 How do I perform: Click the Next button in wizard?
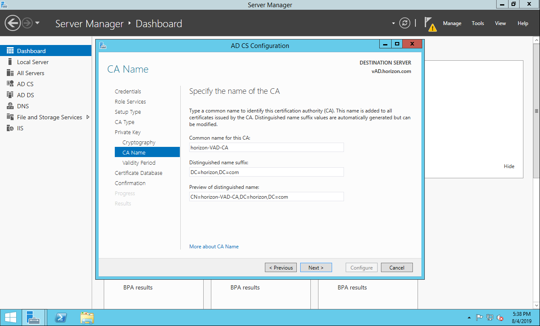pyautogui.click(x=316, y=267)
